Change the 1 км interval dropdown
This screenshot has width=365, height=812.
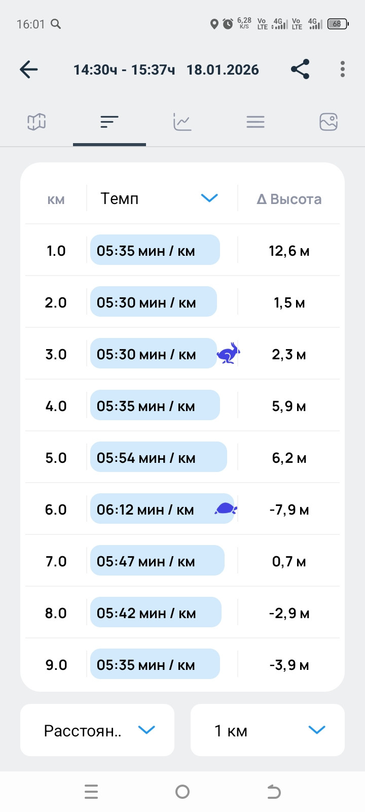[268, 730]
